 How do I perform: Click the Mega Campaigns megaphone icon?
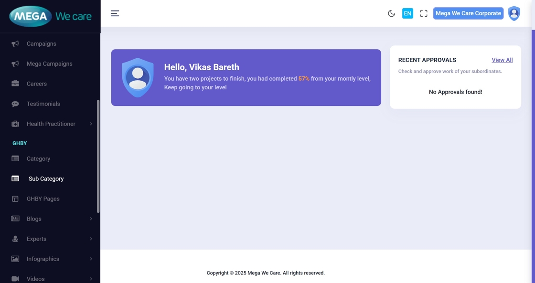15,64
